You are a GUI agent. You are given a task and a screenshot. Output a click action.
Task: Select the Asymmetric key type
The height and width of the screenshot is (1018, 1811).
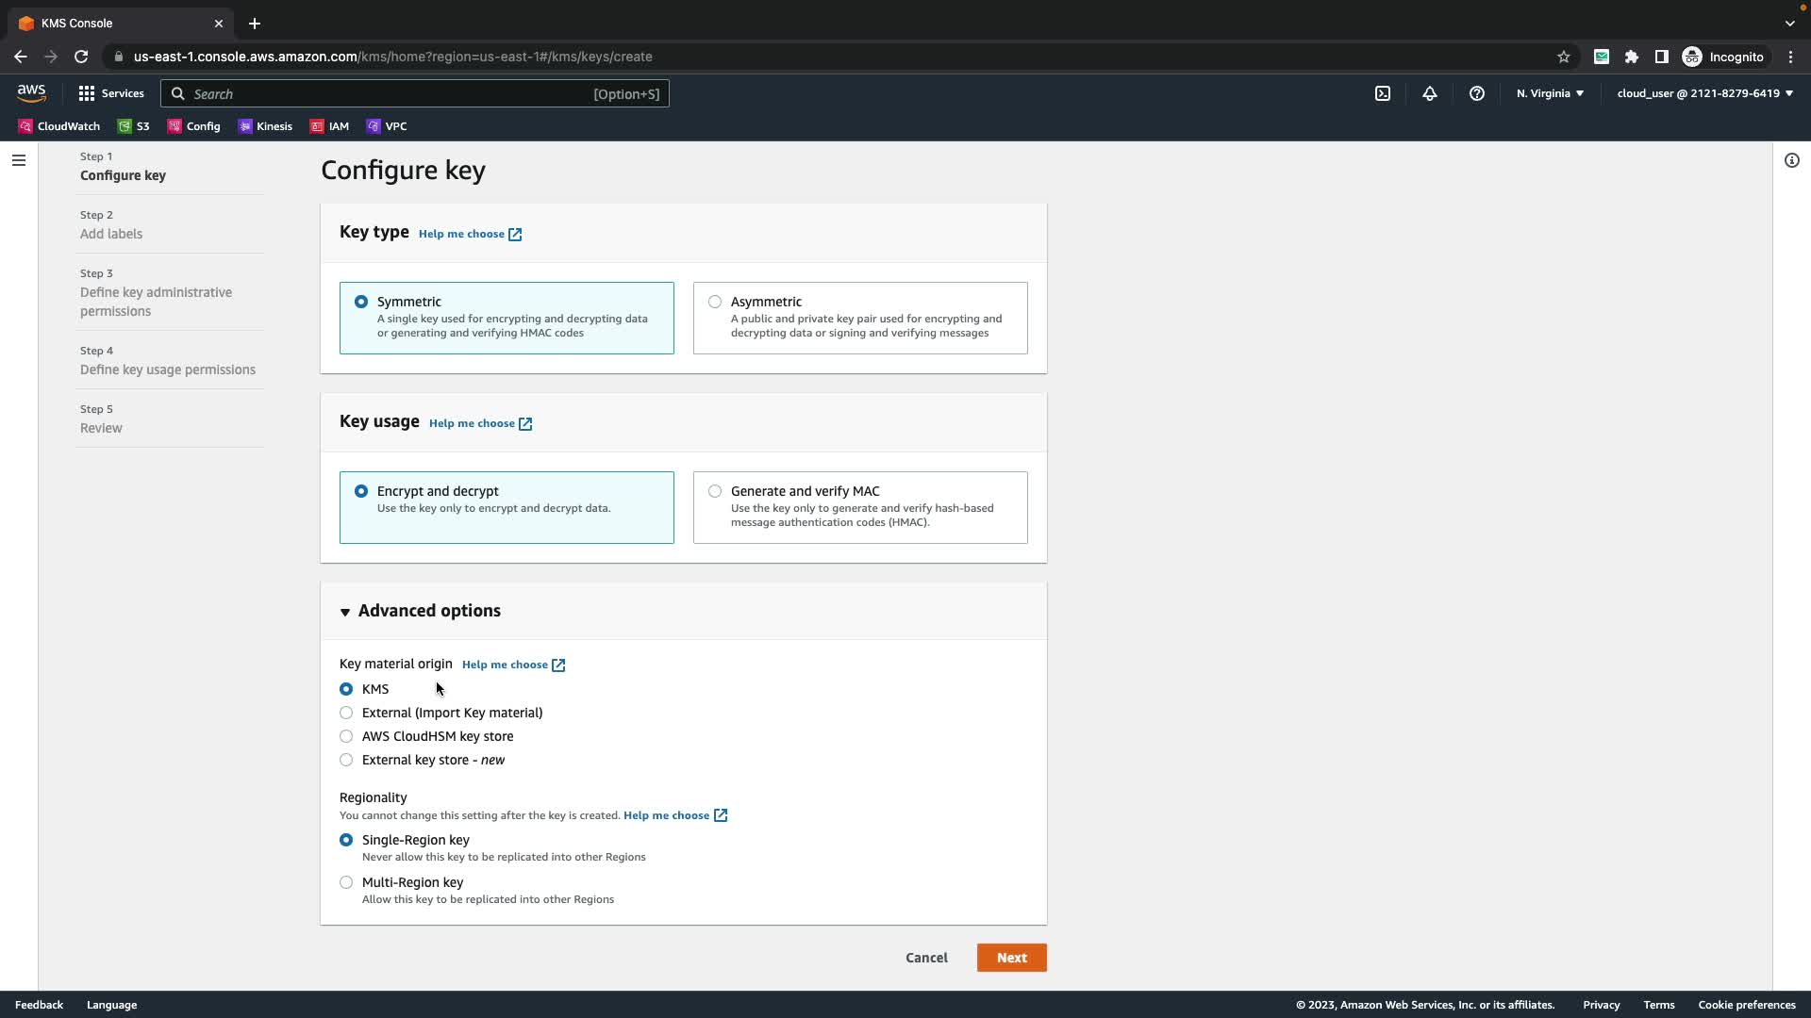[715, 302]
